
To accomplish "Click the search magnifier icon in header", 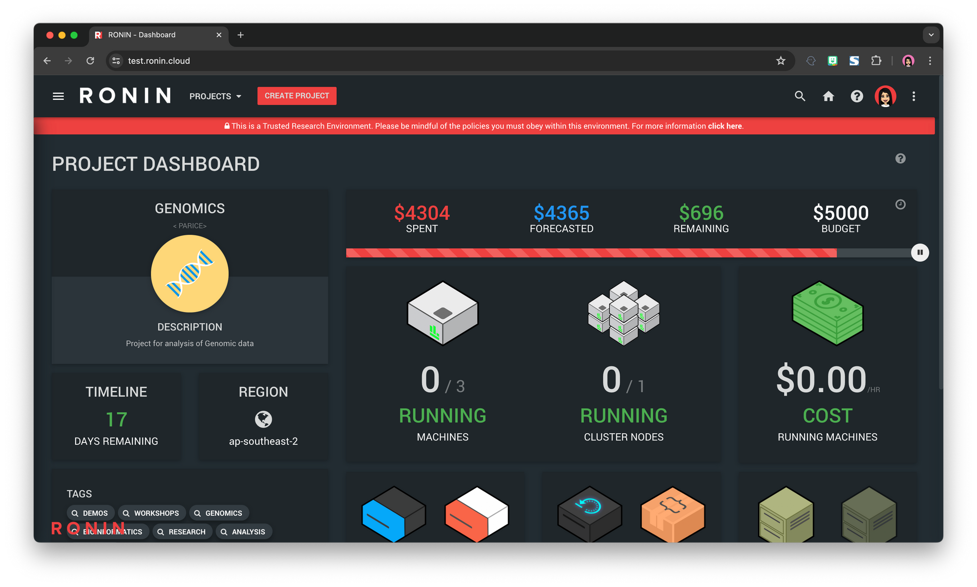I will coord(800,96).
